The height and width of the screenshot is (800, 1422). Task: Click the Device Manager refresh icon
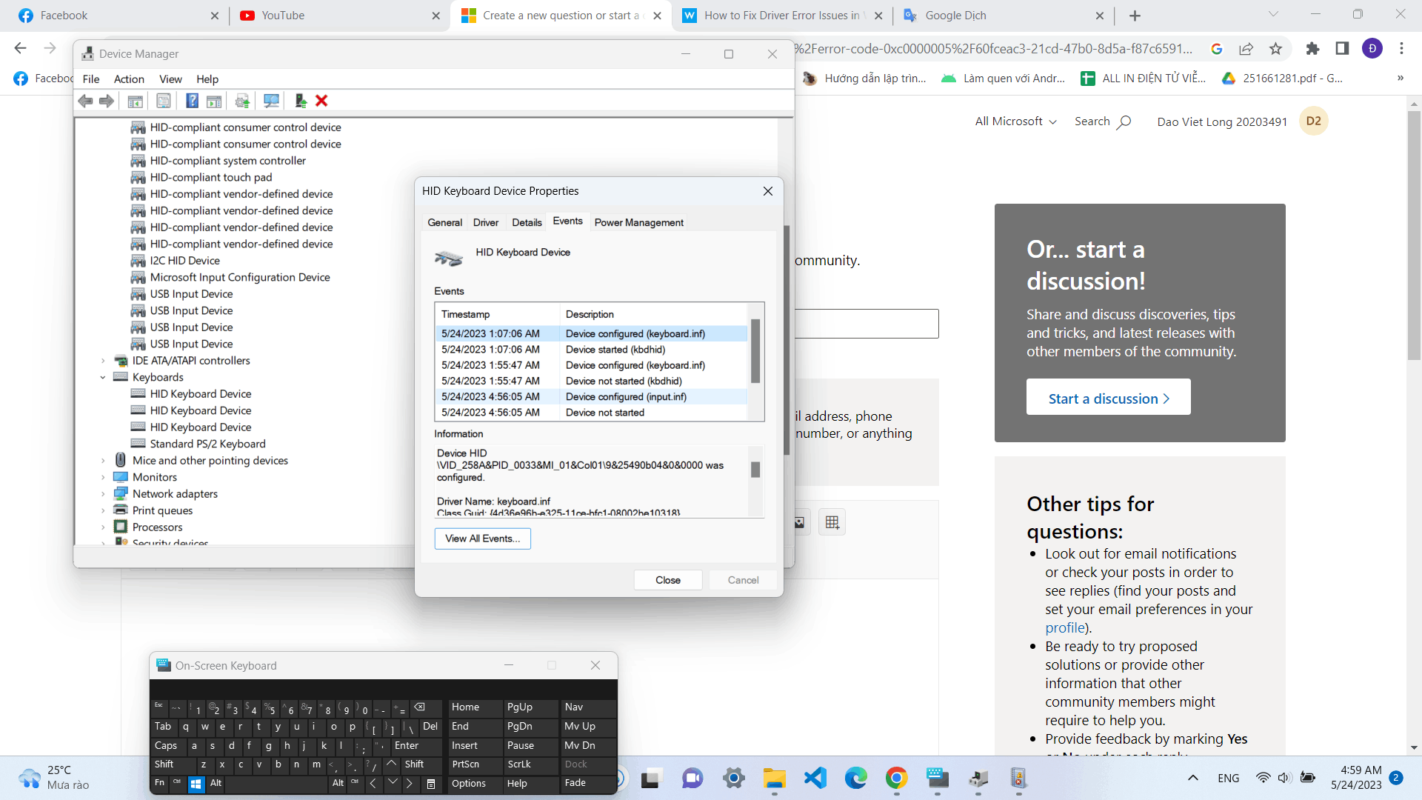coord(270,101)
